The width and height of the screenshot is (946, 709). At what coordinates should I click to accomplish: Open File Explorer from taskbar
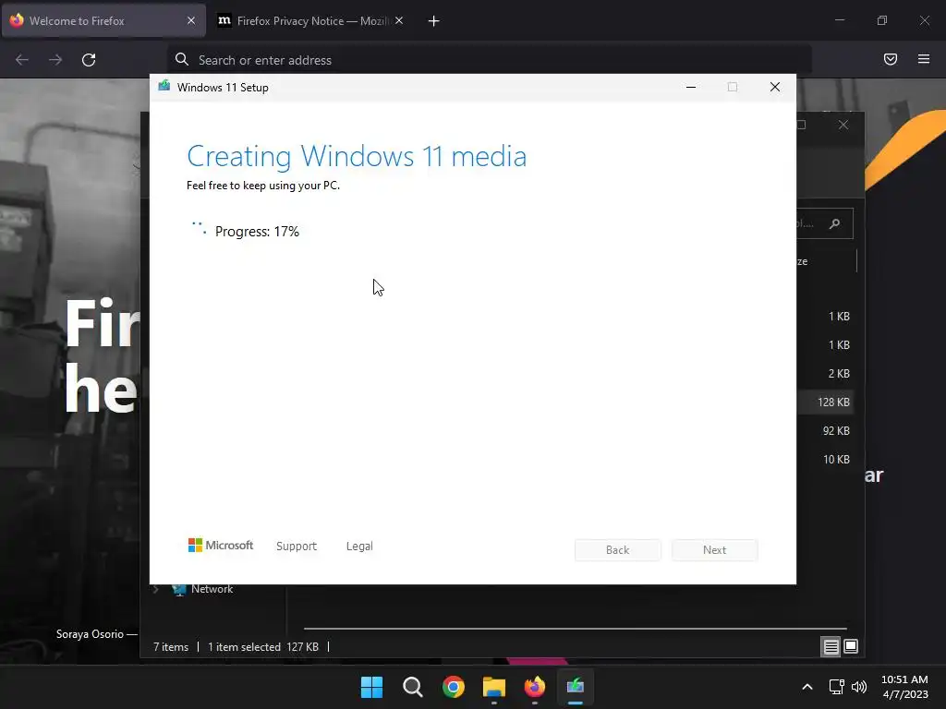[494, 687]
